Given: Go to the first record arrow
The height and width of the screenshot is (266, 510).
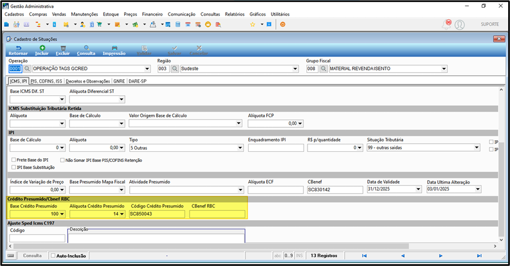Looking at the screenshot, I should click(x=364, y=256).
